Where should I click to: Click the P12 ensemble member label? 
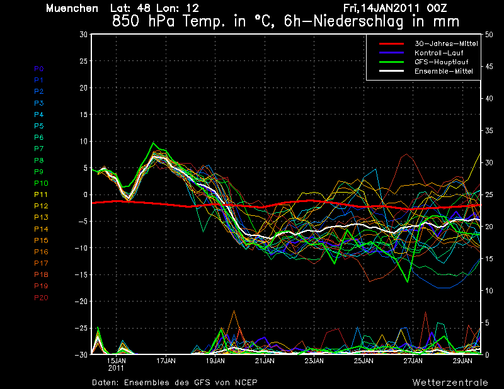click(x=41, y=206)
